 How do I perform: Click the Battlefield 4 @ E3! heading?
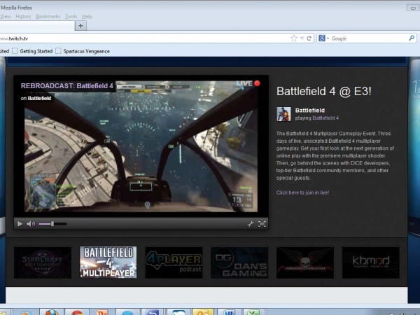[x=324, y=91]
